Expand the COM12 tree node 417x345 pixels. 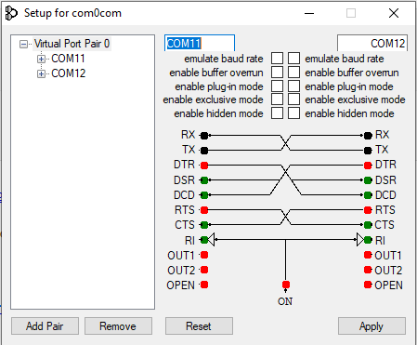click(41, 73)
